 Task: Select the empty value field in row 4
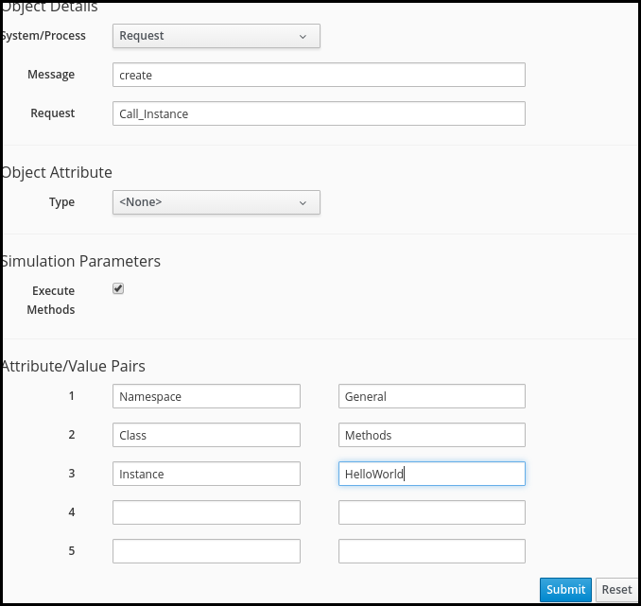(x=432, y=512)
